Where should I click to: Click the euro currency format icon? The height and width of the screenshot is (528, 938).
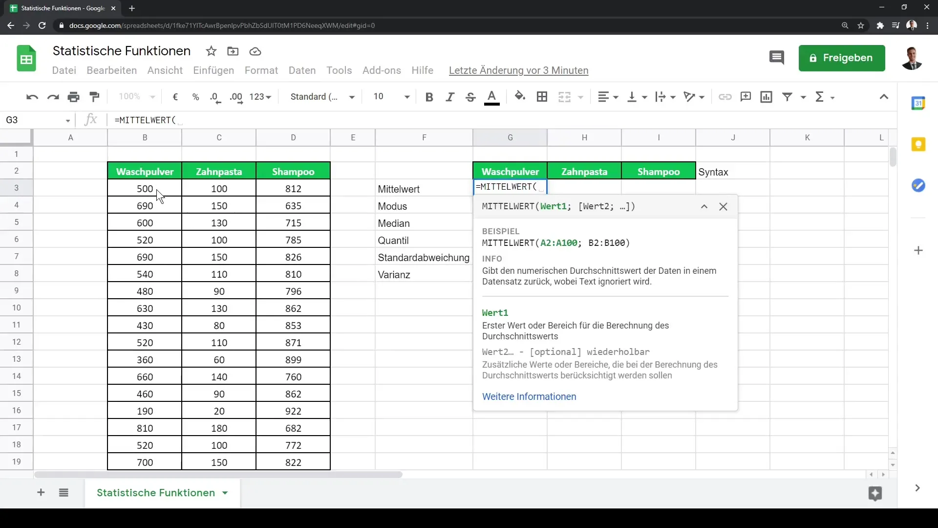click(175, 97)
